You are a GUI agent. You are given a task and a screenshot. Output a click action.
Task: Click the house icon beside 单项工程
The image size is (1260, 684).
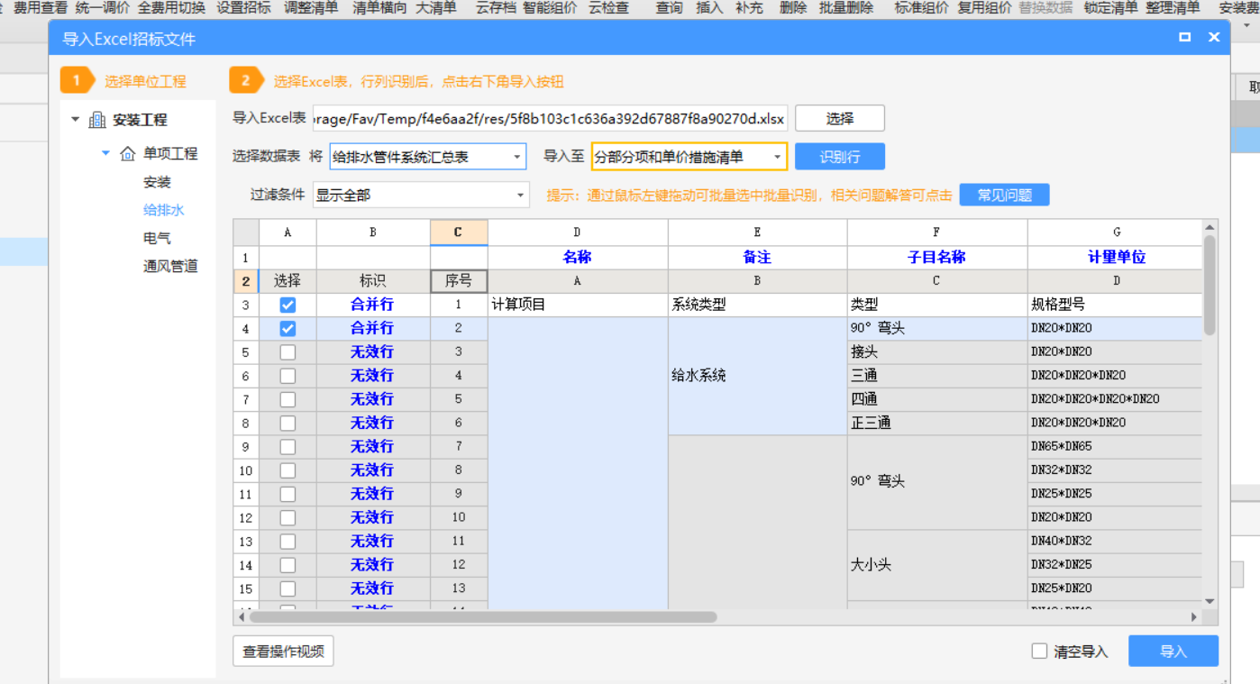point(128,153)
